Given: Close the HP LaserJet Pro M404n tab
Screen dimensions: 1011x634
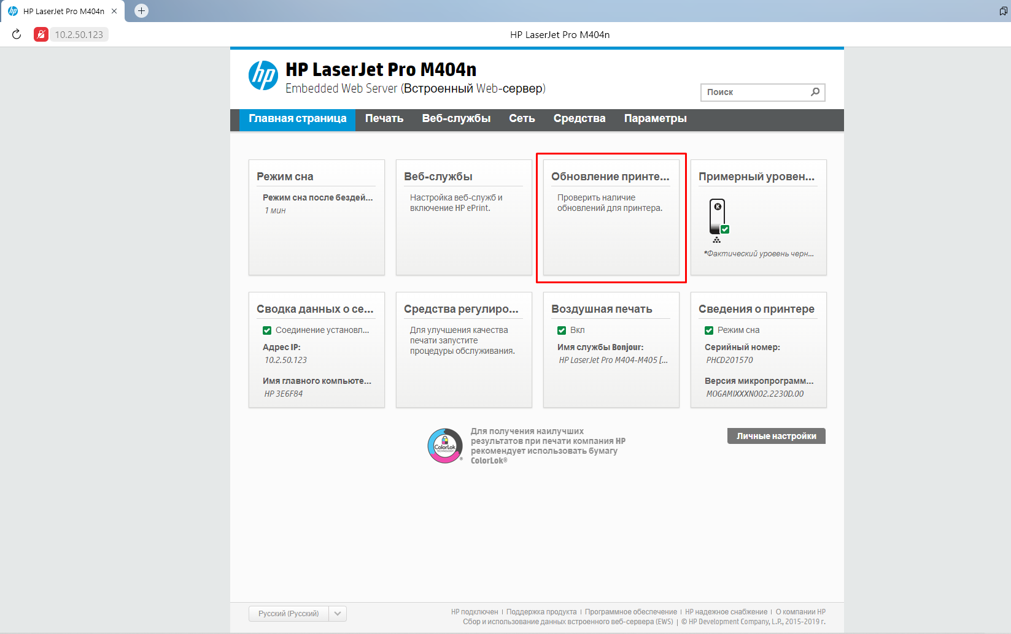Looking at the screenshot, I should [x=114, y=11].
